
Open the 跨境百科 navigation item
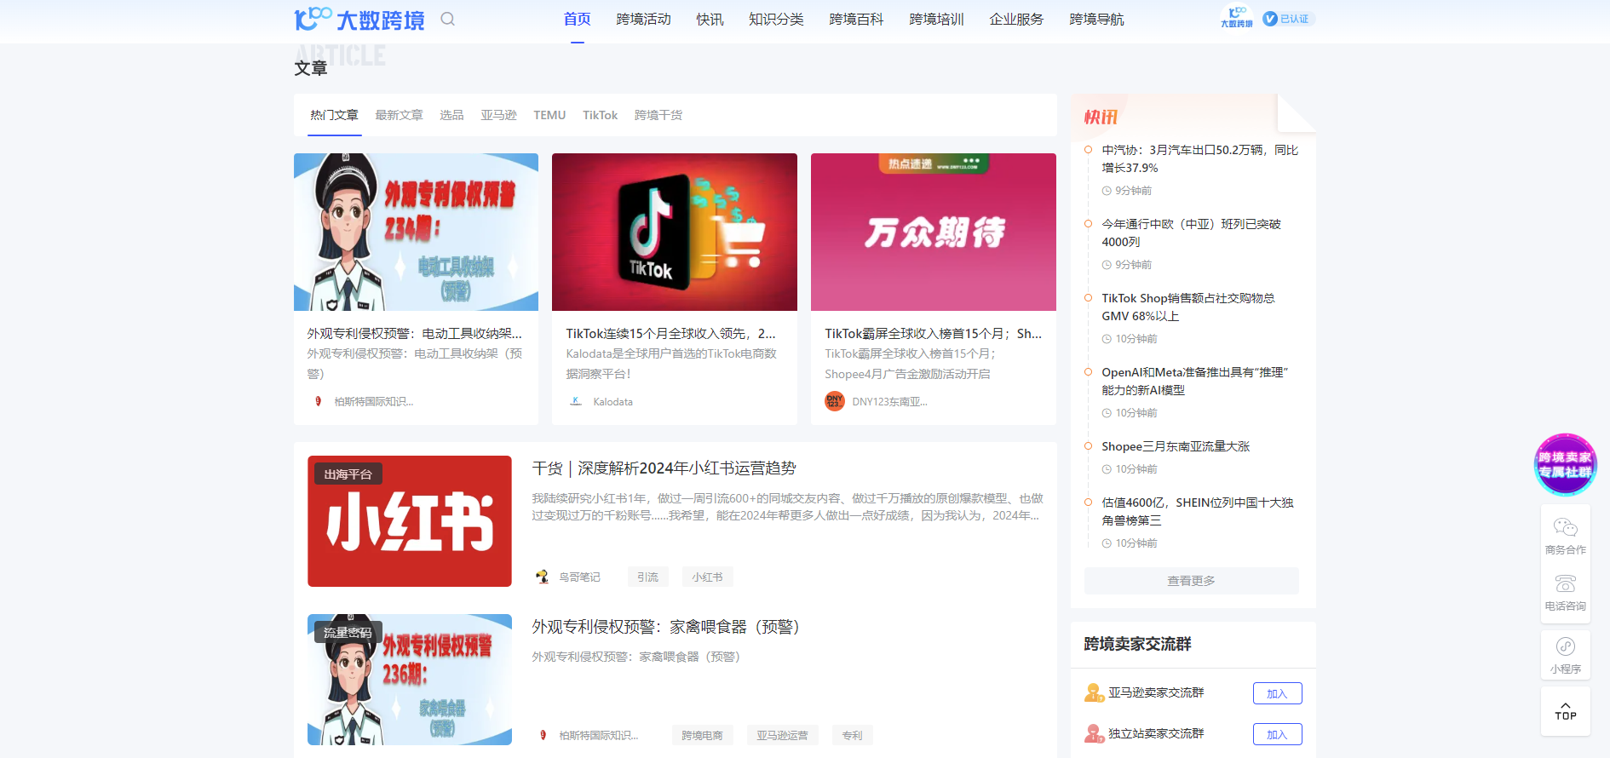click(x=856, y=19)
